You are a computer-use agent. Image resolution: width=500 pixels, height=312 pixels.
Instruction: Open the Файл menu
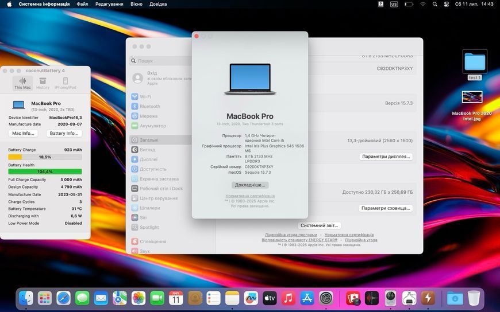pyautogui.click(x=82, y=4)
